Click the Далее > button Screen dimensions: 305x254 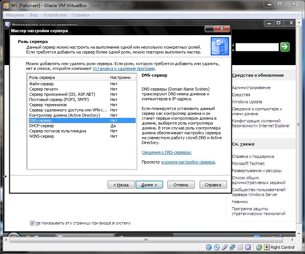149,185
